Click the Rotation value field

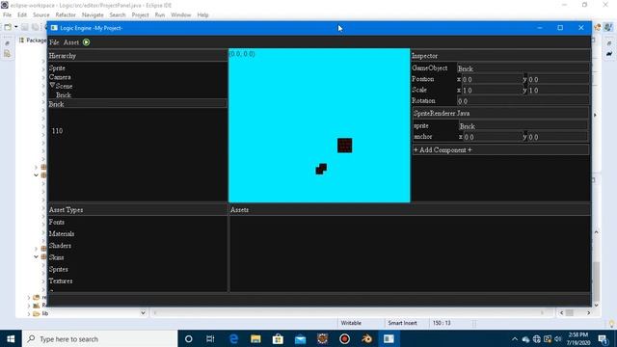pyautogui.click(x=523, y=101)
